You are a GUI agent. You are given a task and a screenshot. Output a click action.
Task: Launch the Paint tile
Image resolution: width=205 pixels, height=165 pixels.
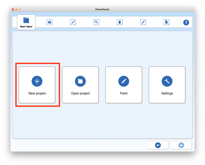pos(124,85)
